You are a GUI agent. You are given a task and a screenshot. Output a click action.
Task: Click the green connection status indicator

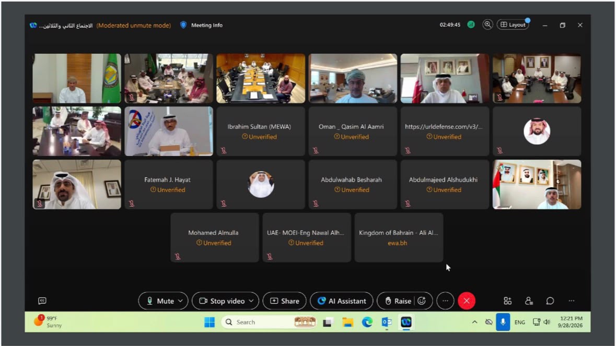click(x=471, y=25)
